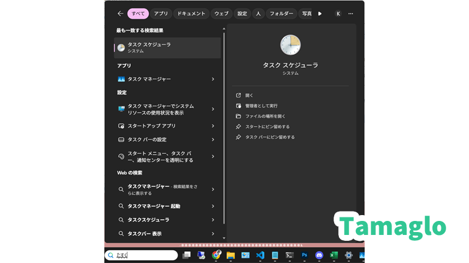
Task: Open the computer monitor taskbar app icon
Action: pos(201,255)
